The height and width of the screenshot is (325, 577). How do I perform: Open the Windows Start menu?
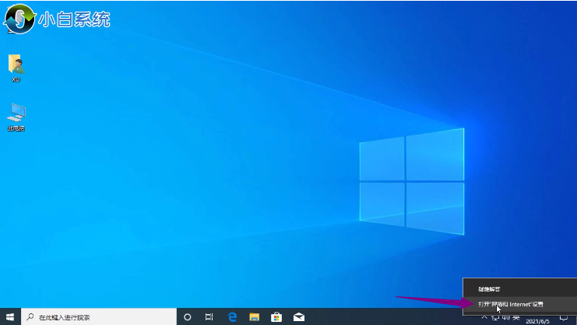(10, 317)
